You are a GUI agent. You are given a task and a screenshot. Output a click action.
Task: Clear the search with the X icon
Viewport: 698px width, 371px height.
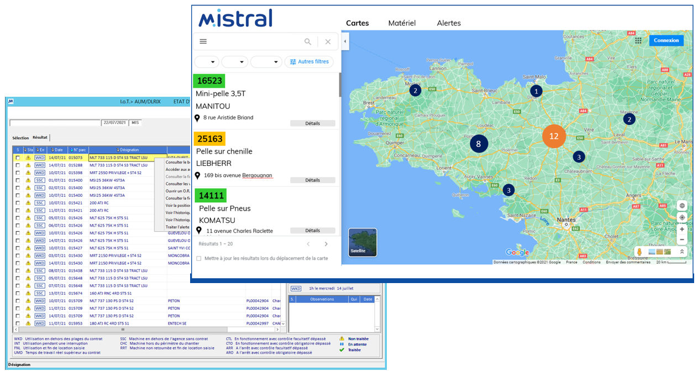pyautogui.click(x=328, y=41)
